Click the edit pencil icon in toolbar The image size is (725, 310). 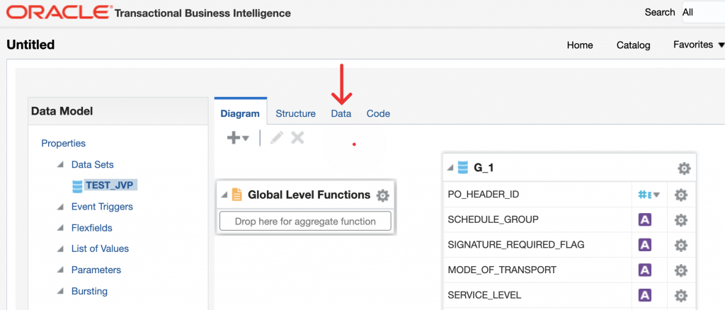[x=277, y=138]
